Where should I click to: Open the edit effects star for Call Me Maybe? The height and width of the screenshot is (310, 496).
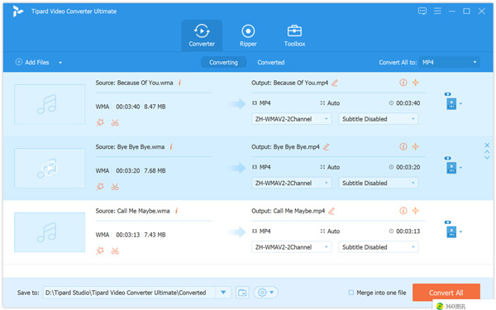coord(100,250)
